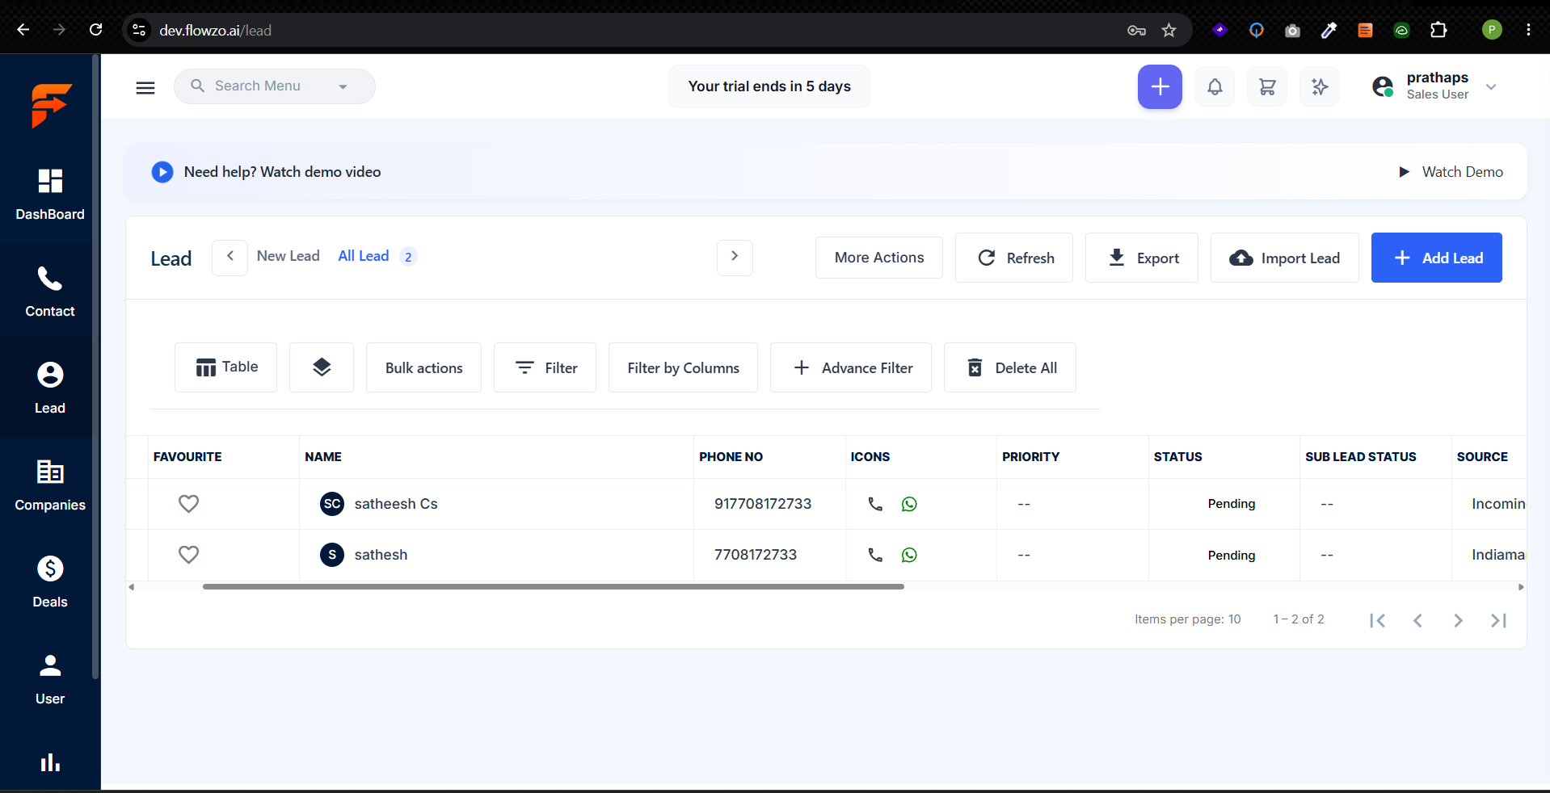Select the Table view button

click(x=225, y=367)
